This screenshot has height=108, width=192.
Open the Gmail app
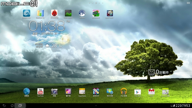tap(151, 91)
